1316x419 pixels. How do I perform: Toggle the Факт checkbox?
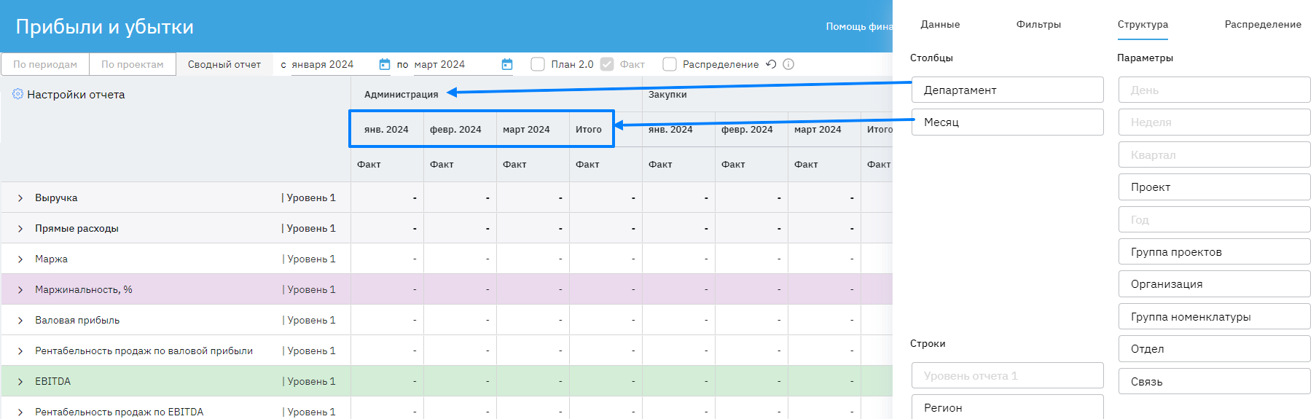pos(607,64)
